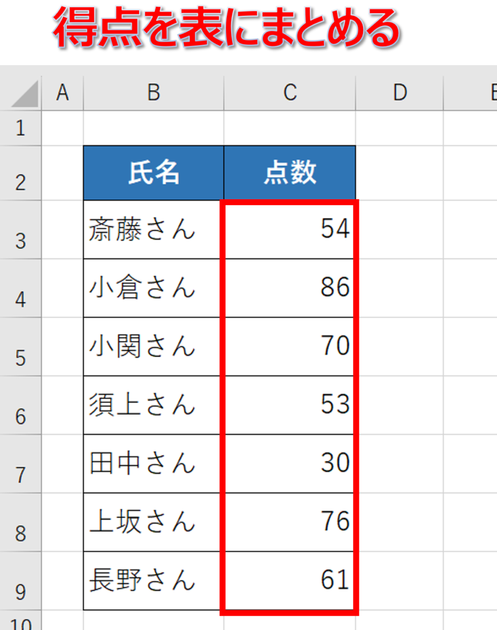Screen dimensions: 497x630
Task: Click the 氏名 header cell
Action: [x=153, y=173]
